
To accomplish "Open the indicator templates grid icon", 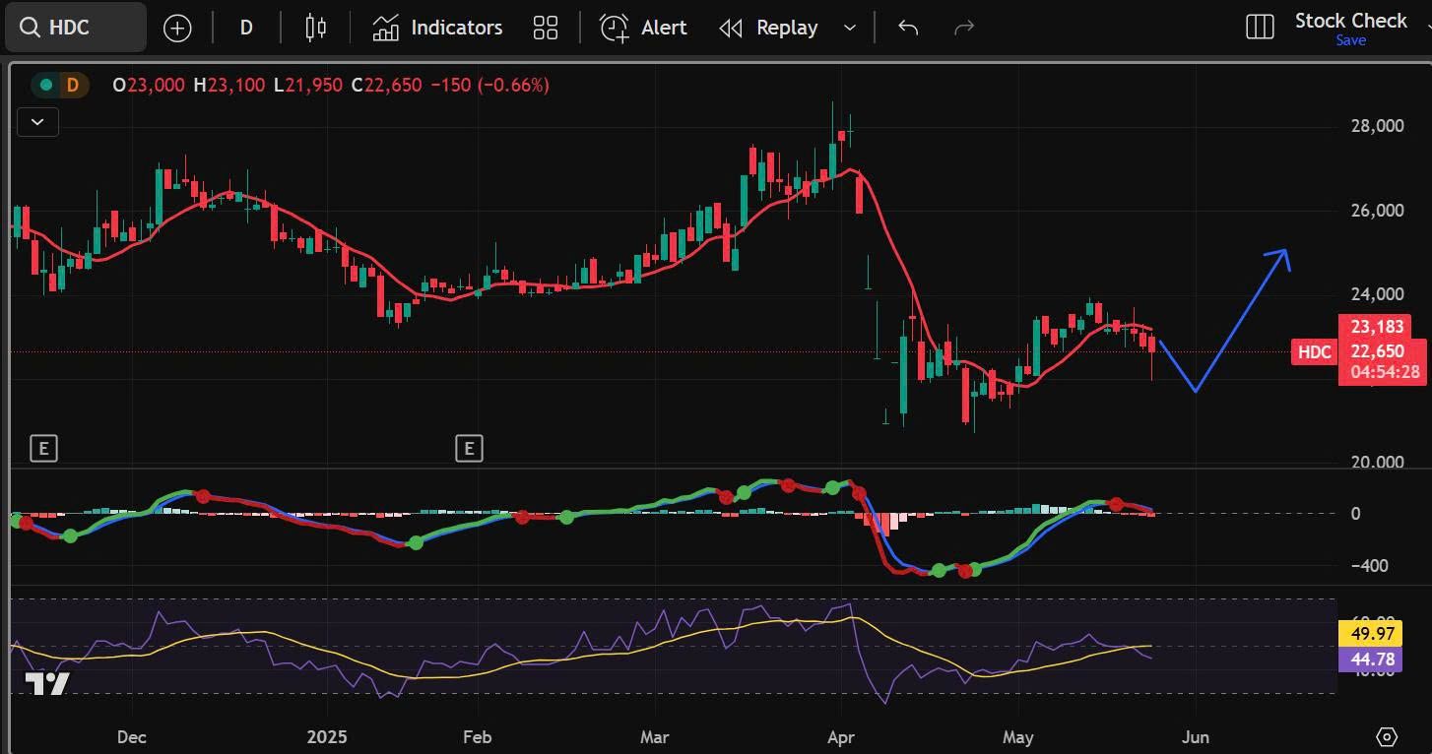I will coord(545,28).
